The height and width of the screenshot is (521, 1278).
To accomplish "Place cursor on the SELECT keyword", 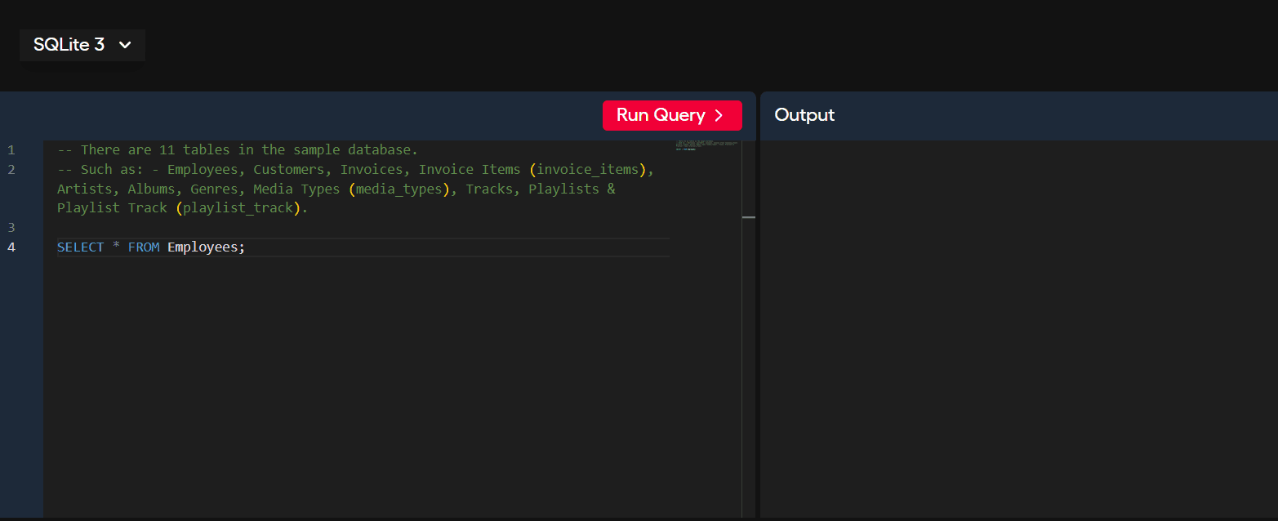I will point(80,247).
